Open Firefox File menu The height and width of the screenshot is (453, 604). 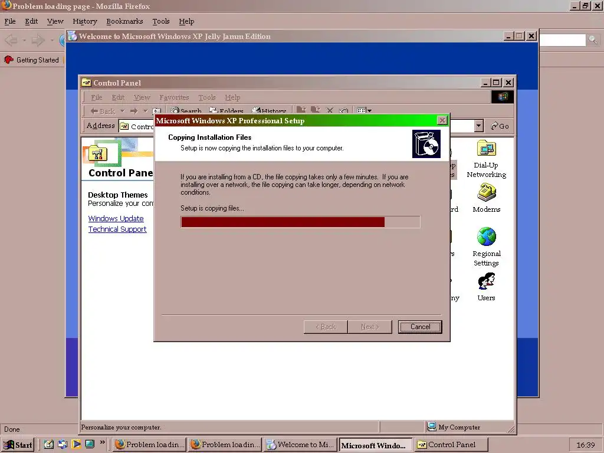pyautogui.click(x=10, y=21)
